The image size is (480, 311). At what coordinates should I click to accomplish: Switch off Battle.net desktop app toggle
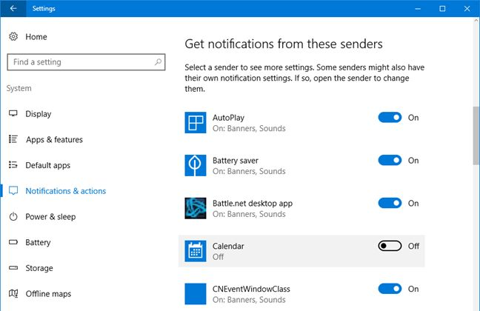pos(390,204)
